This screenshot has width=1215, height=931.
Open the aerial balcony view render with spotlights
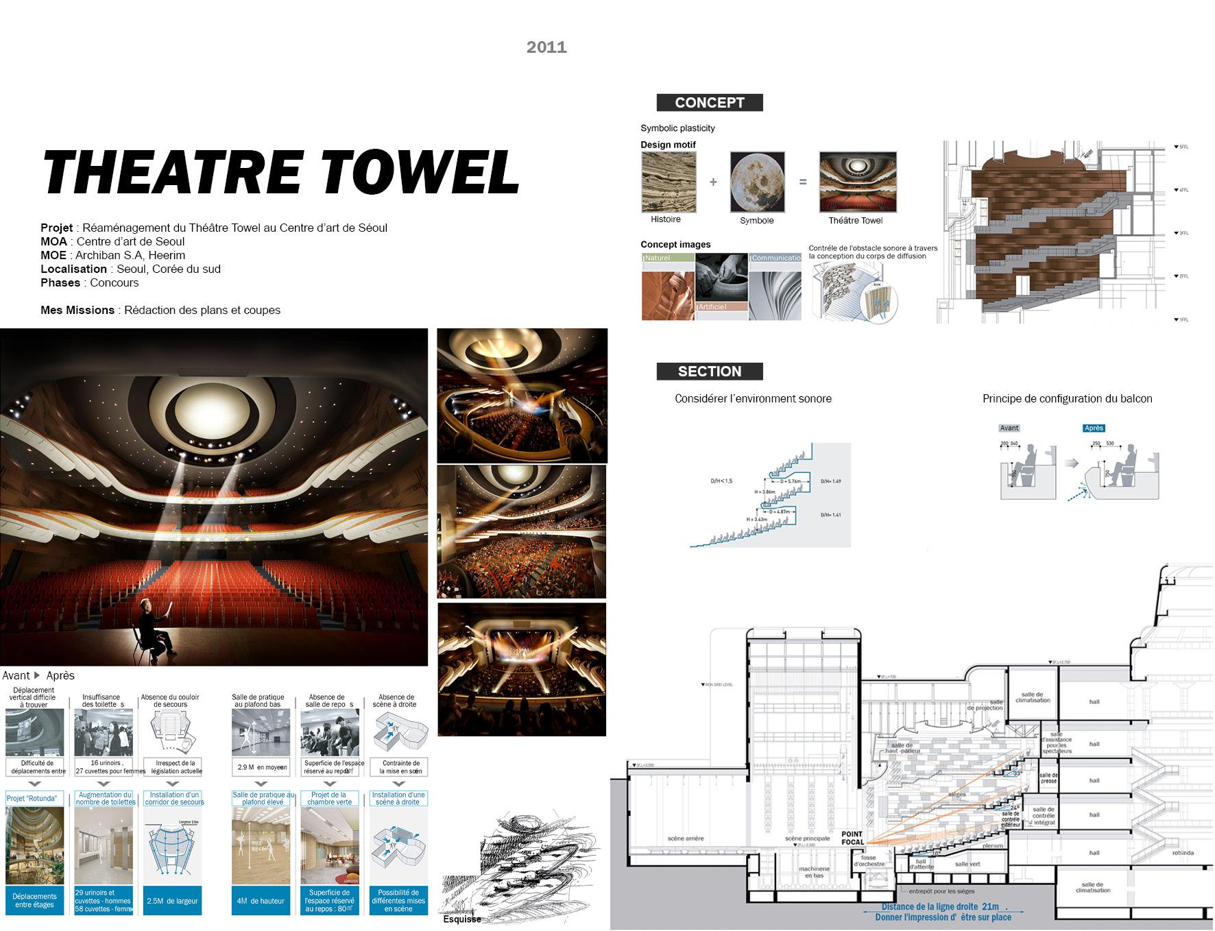522,396
